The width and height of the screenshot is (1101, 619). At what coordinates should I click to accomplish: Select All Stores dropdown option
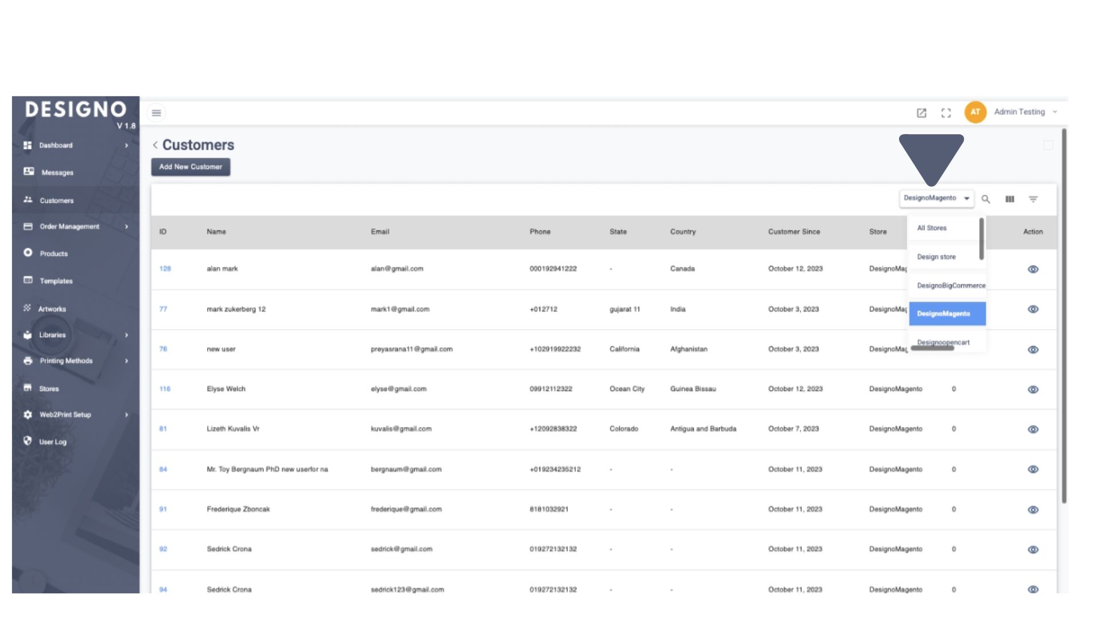(x=932, y=228)
